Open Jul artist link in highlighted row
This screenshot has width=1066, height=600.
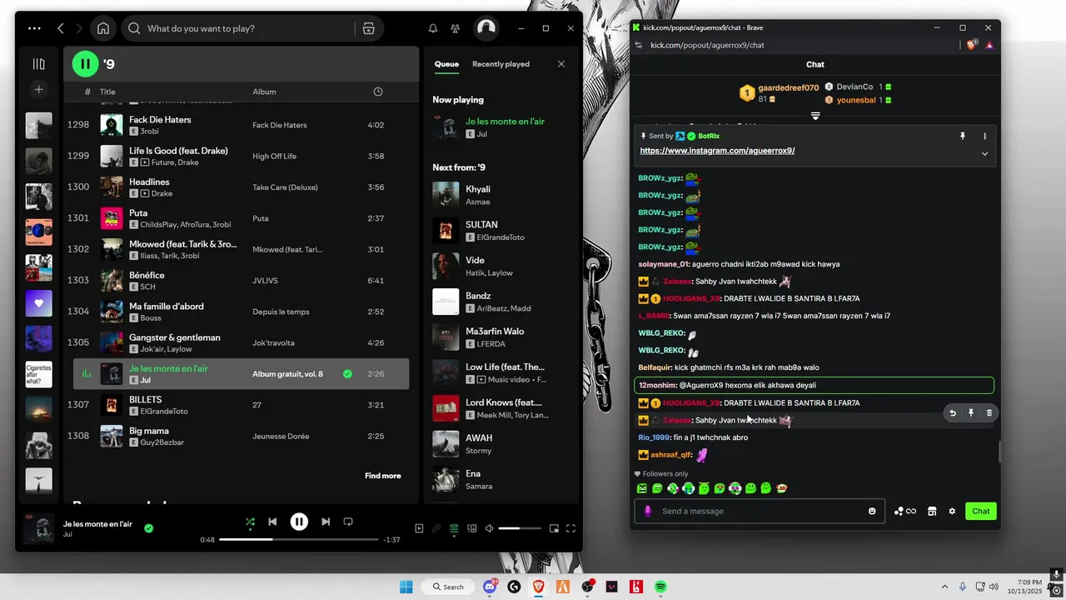(x=145, y=380)
